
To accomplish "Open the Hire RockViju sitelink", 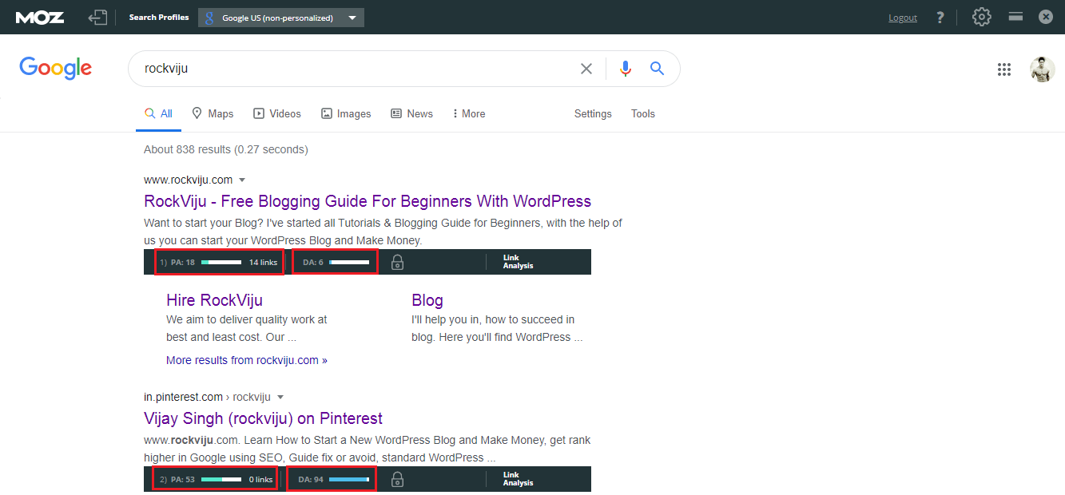I will [x=214, y=300].
